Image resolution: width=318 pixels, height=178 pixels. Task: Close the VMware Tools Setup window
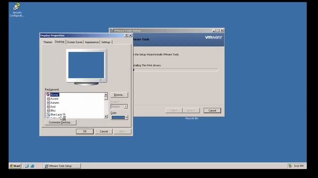(222, 31)
